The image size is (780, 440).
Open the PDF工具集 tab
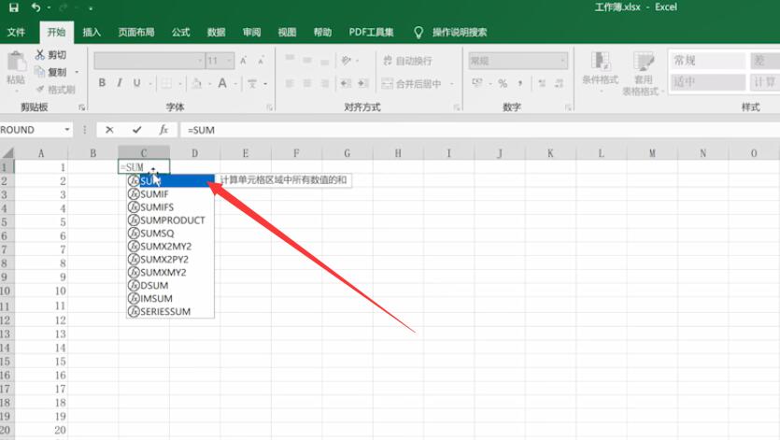point(371,33)
